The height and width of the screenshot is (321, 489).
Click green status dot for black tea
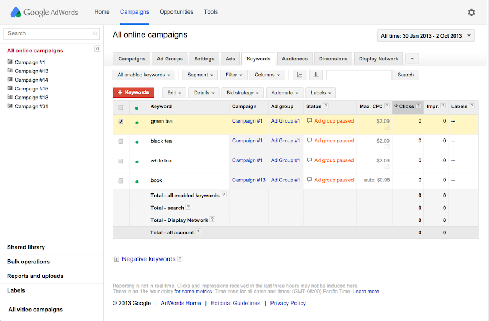137,142
